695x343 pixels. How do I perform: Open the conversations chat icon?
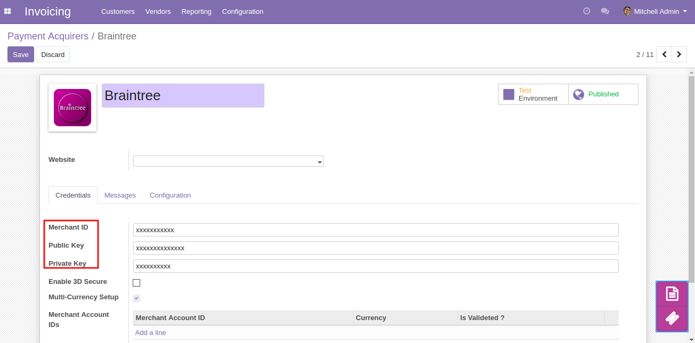605,11
